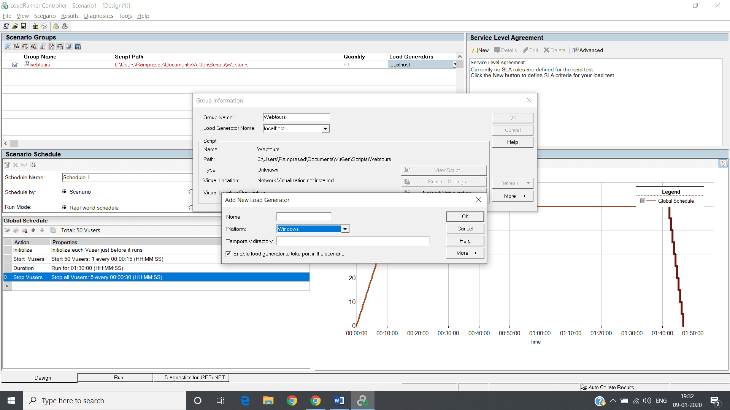Click Cancel in Add New Load Generator

[465, 229]
